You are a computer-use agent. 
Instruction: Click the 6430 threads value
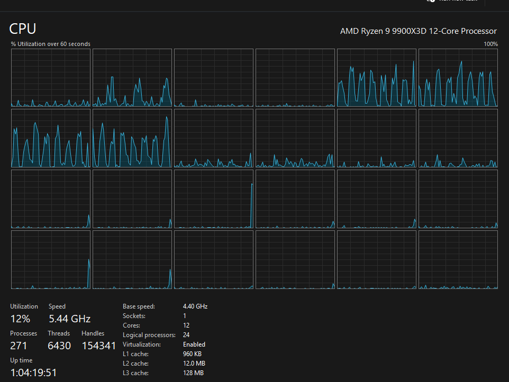[59, 346]
